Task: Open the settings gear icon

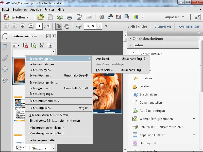Action: tap(102, 17)
